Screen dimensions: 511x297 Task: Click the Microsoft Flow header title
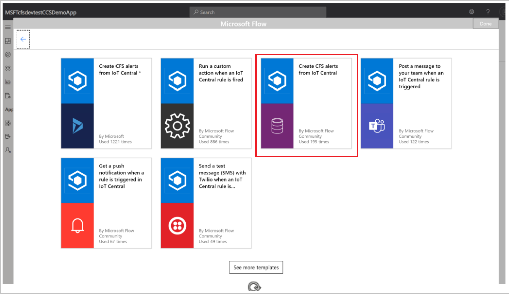click(243, 24)
